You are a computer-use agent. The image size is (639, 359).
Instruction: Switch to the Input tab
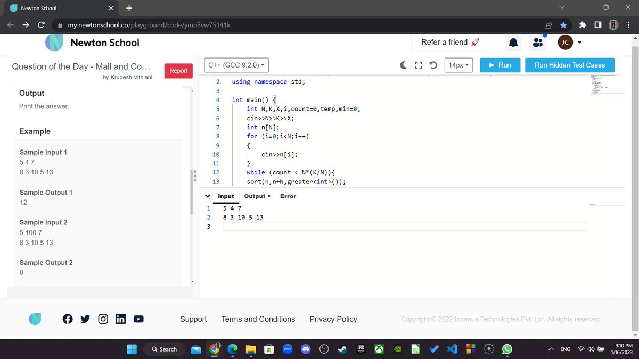(226, 196)
